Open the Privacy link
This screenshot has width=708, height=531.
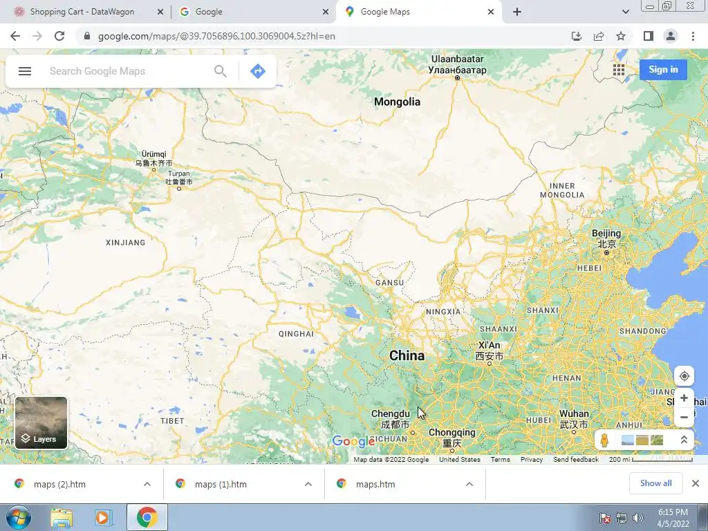[532, 459]
